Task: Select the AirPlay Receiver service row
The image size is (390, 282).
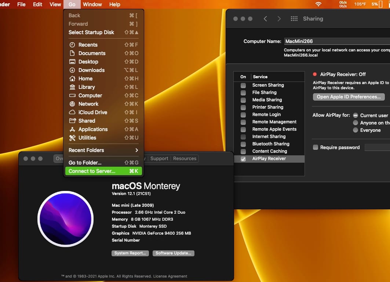Action: click(269, 159)
